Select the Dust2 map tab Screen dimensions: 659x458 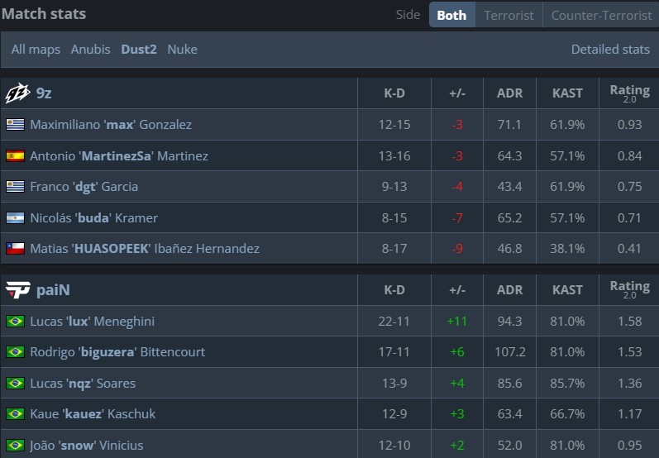pyautogui.click(x=138, y=50)
